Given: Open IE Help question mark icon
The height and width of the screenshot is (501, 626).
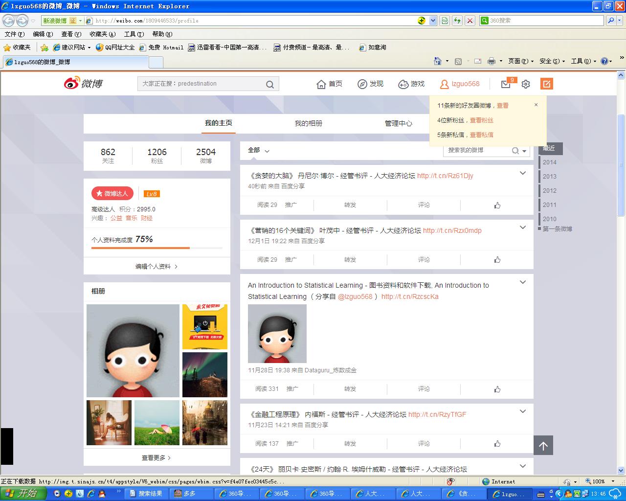Looking at the screenshot, I should (x=604, y=61).
